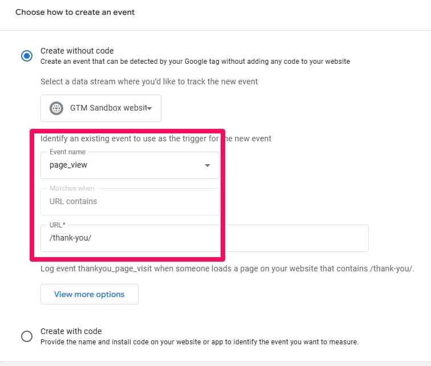Click the globe icon in data stream selector
This screenshot has width=431, height=366.
click(56, 108)
